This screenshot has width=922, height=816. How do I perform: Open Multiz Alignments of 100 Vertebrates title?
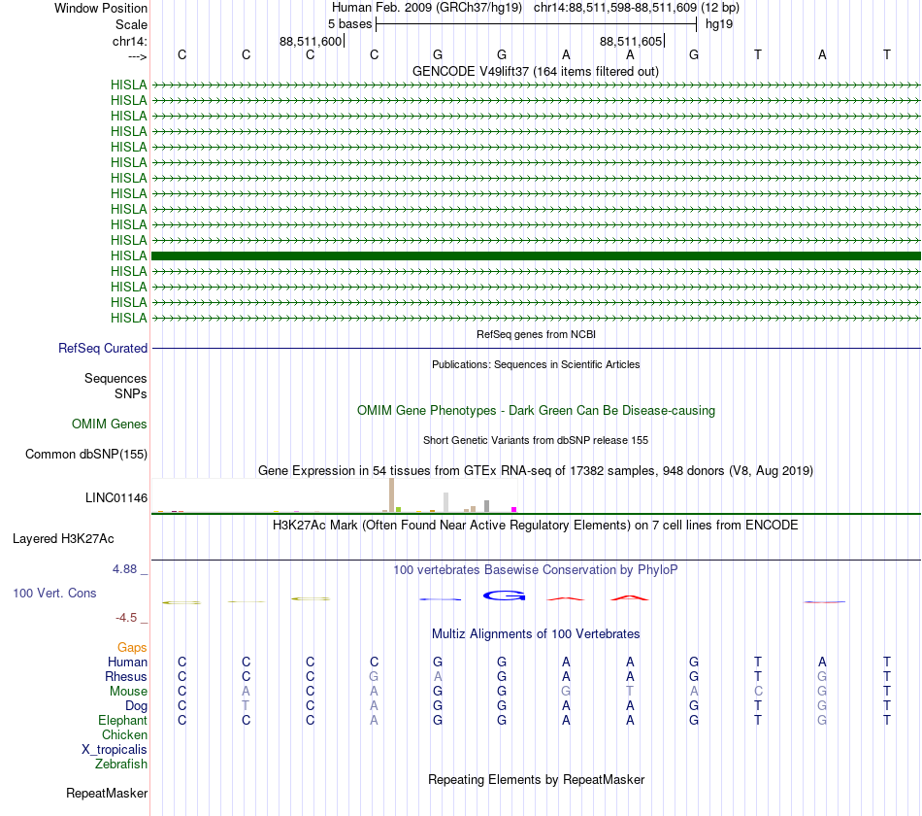pos(536,634)
